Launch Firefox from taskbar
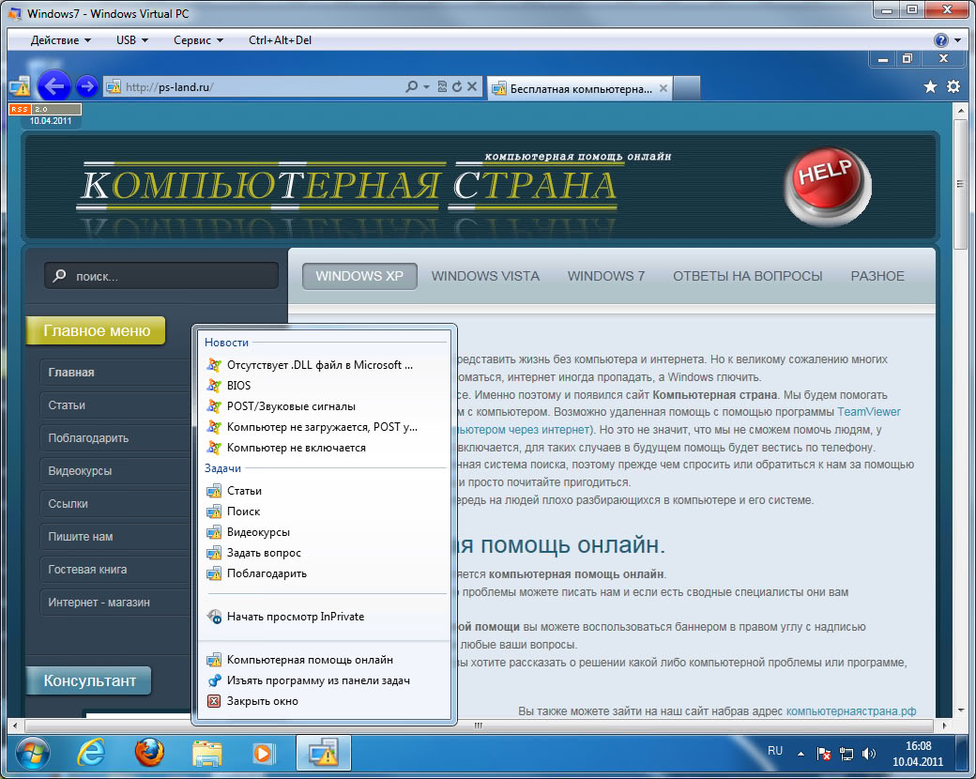Screen dimensions: 976x779 [149, 753]
